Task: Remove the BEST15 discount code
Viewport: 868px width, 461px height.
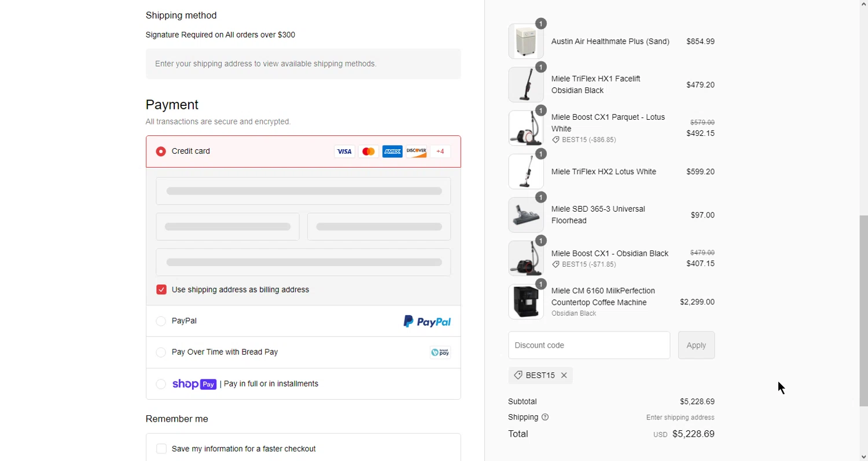Action: click(564, 375)
